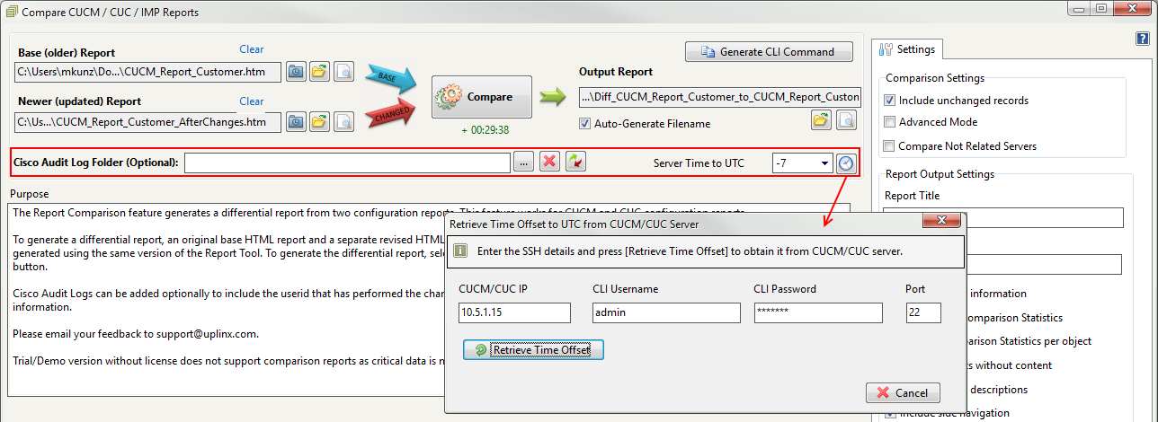Preview the Base report file icon
The height and width of the screenshot is (422, 1158).
pyautogui.click(x=343, y=72)
